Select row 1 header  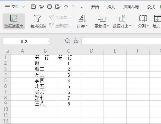(x=5, y=57)
